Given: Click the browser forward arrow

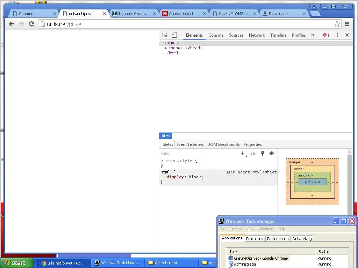Looking at the screenshot, I should click(21, 24).
